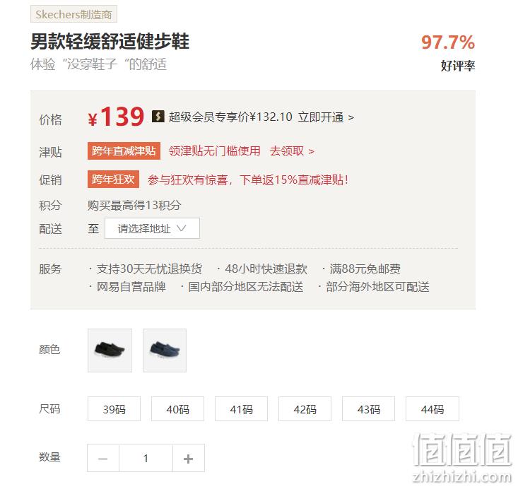518x489 pixels.
Task: Select the black shoe color swatch
Action: coord(110,350)
